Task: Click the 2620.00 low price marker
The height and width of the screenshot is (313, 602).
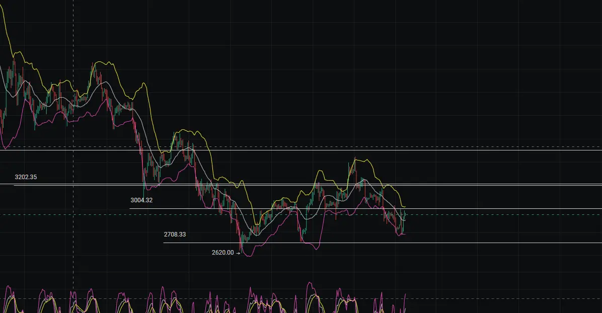Action: coord(225,253)
